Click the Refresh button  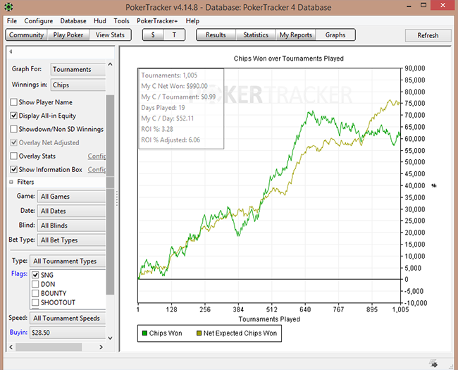[428, 35]
